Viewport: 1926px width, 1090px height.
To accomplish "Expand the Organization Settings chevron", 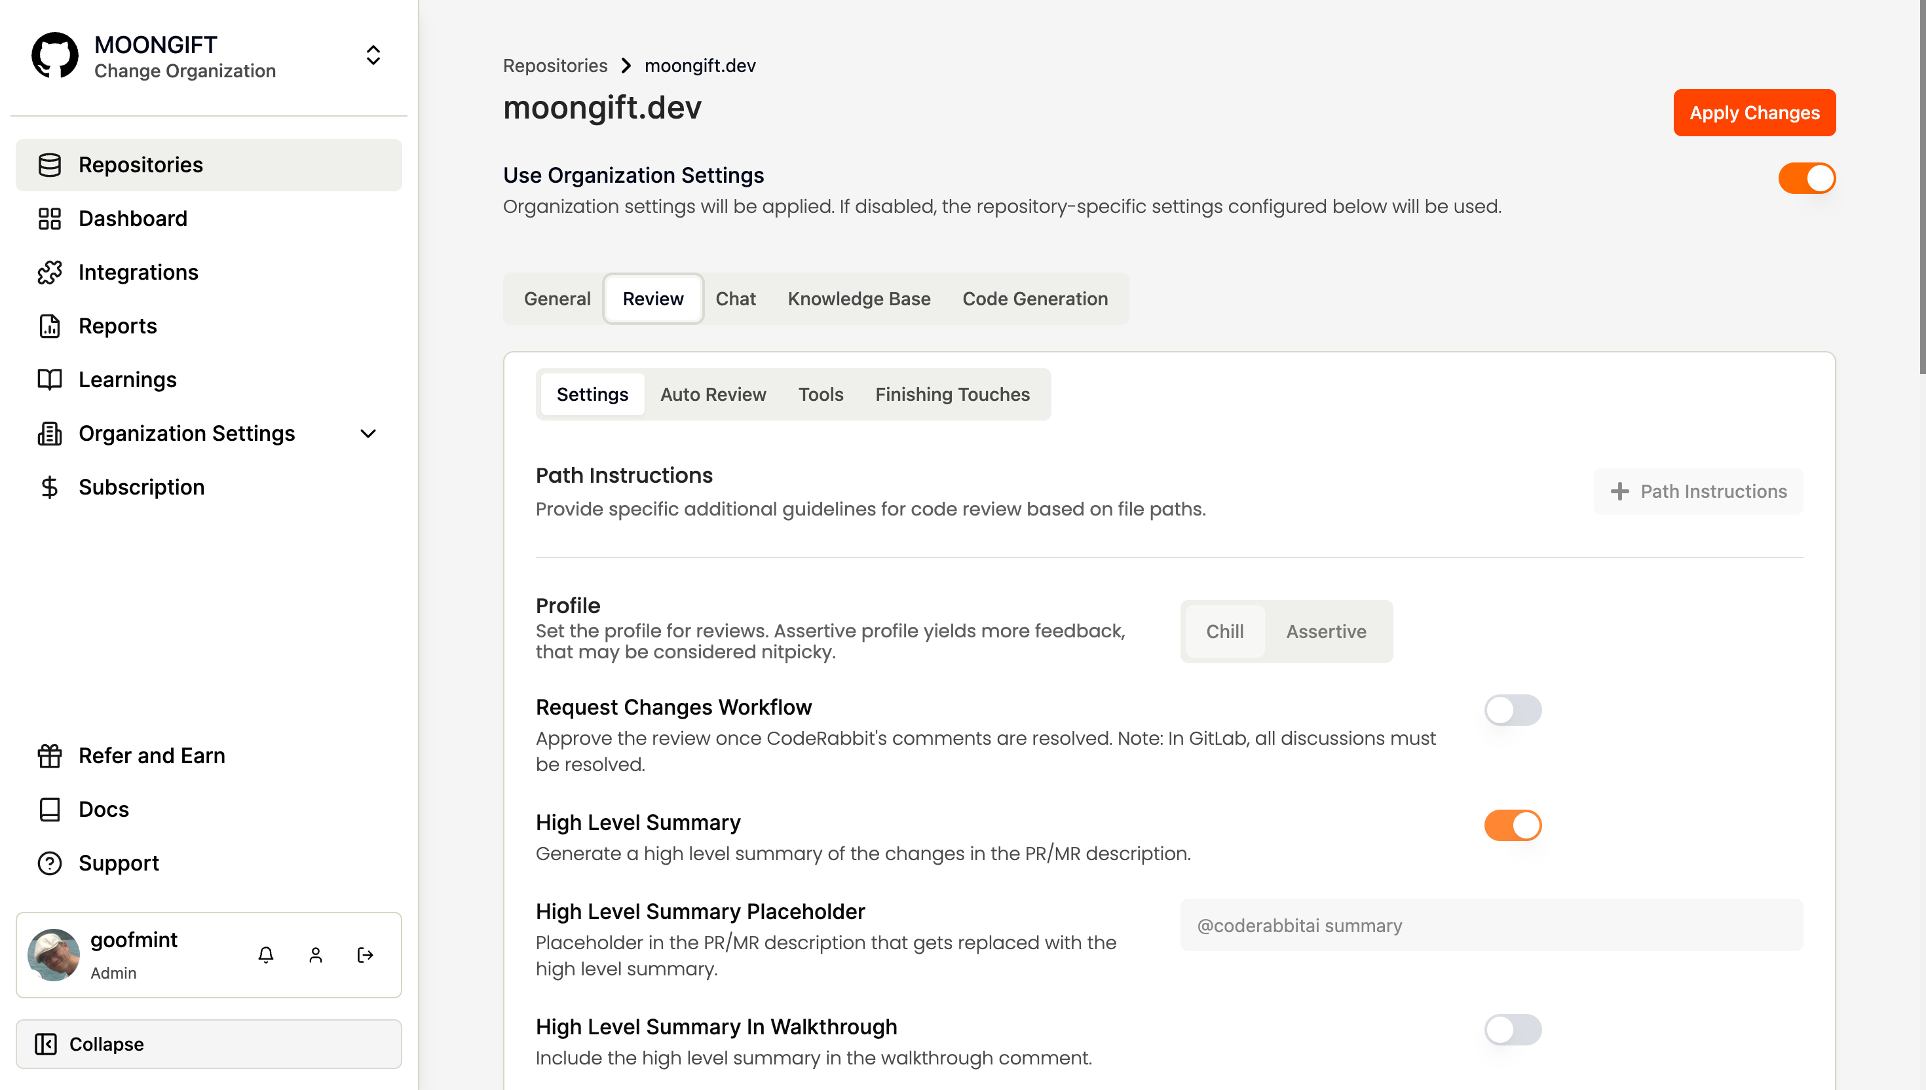I will 368,434.
